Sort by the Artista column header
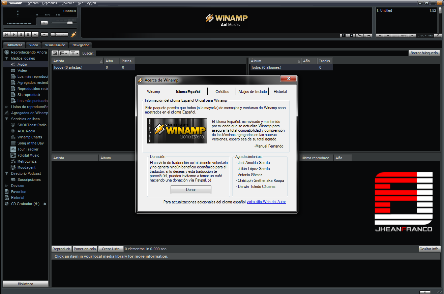 [78, 61]
